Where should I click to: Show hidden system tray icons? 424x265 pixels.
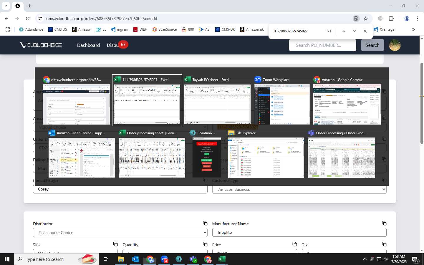365,259
